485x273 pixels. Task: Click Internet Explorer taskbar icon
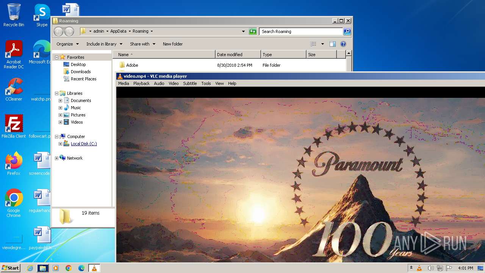pyautogui.click(x=30, y=268)
